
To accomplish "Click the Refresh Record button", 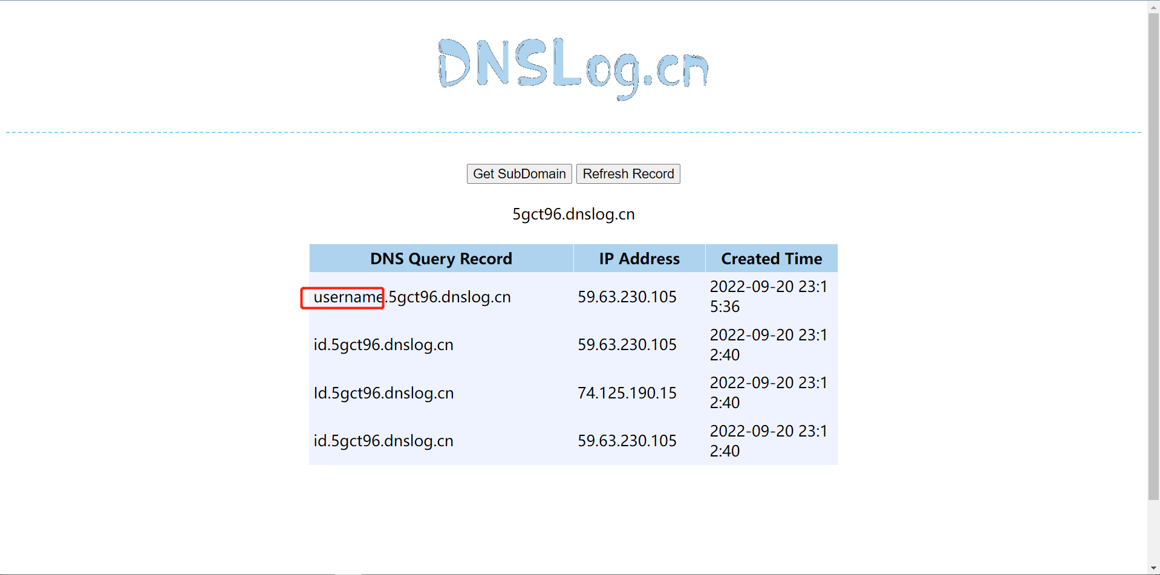I will point(628,174).
